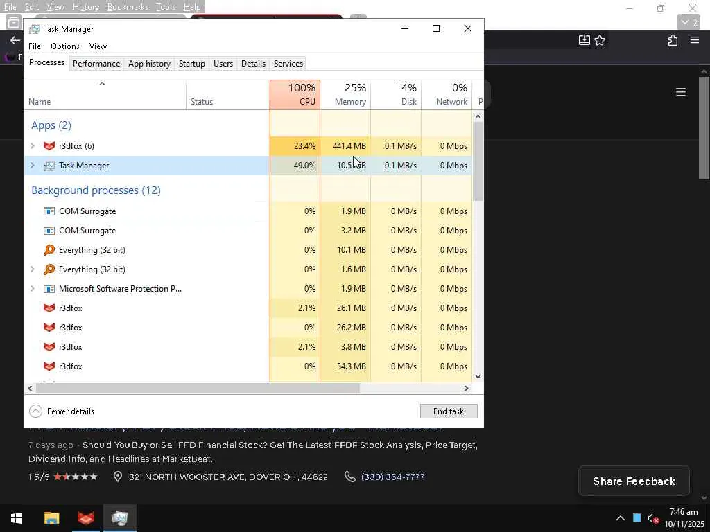Switch to the App history tab
The width and height of the screenshot is (710, 532).
pyautogui.click(x=150, y=64)
